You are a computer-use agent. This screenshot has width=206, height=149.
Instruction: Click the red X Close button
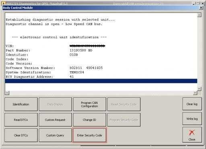coord(192,135)
